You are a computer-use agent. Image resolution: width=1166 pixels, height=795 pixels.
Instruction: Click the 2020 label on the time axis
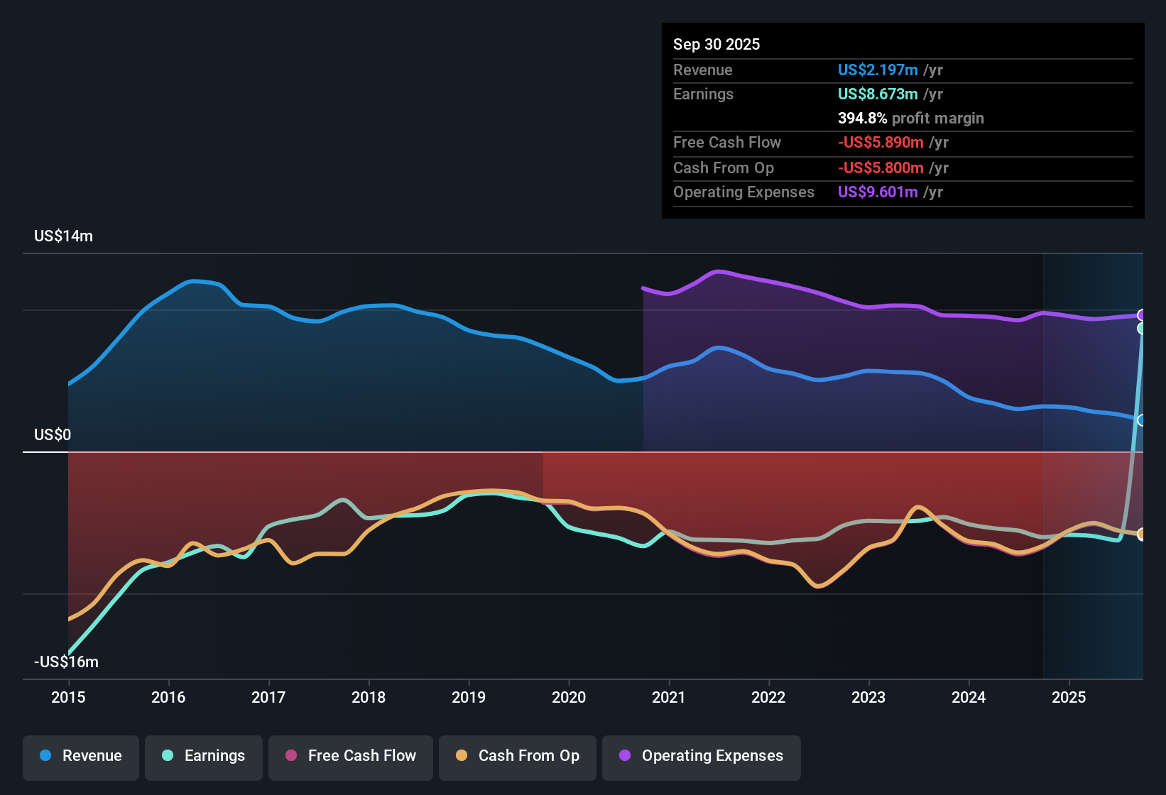[569, 698]
